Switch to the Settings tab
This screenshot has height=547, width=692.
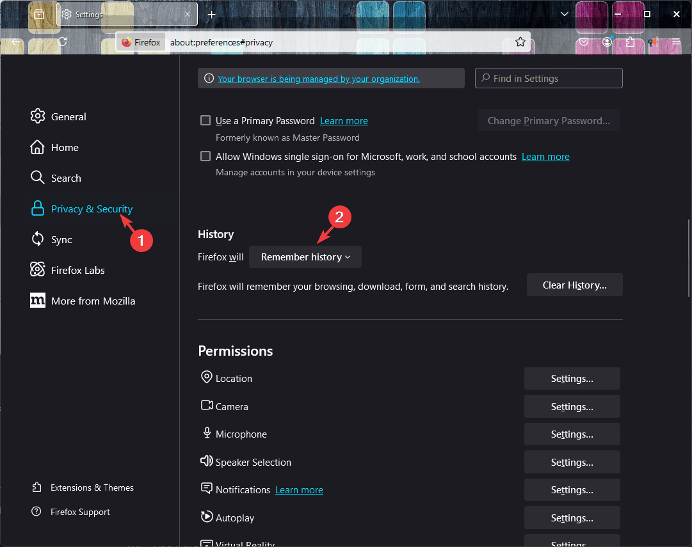(127, 15)
